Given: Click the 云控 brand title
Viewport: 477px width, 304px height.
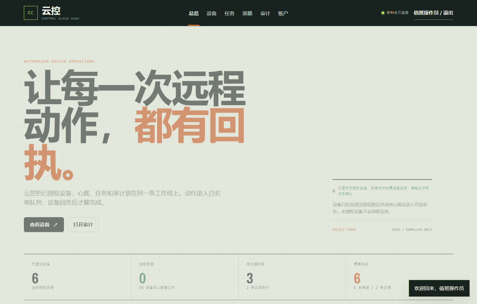Looking at the screenshot, I should pyautogui.click(x=51, y=11).
